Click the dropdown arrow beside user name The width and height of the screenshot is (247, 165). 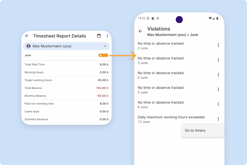click(x=105, y=46)
